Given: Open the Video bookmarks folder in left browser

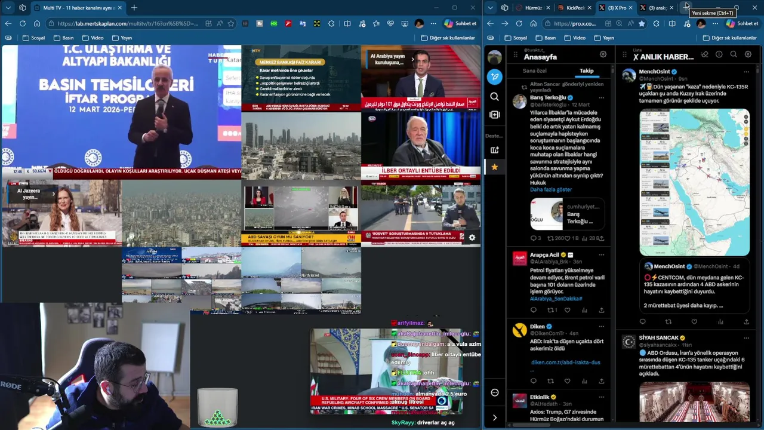Looking at the screenshot, I should (92, 38).
